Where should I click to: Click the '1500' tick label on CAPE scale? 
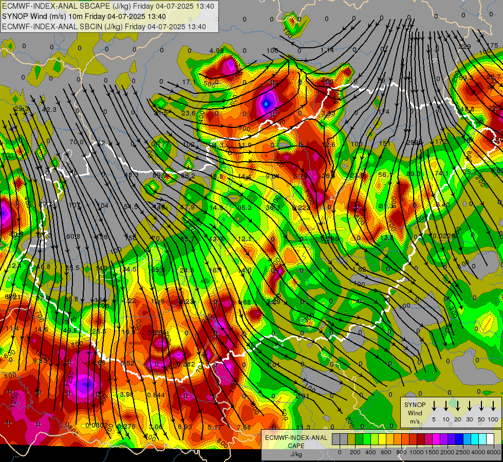[432, 452]
